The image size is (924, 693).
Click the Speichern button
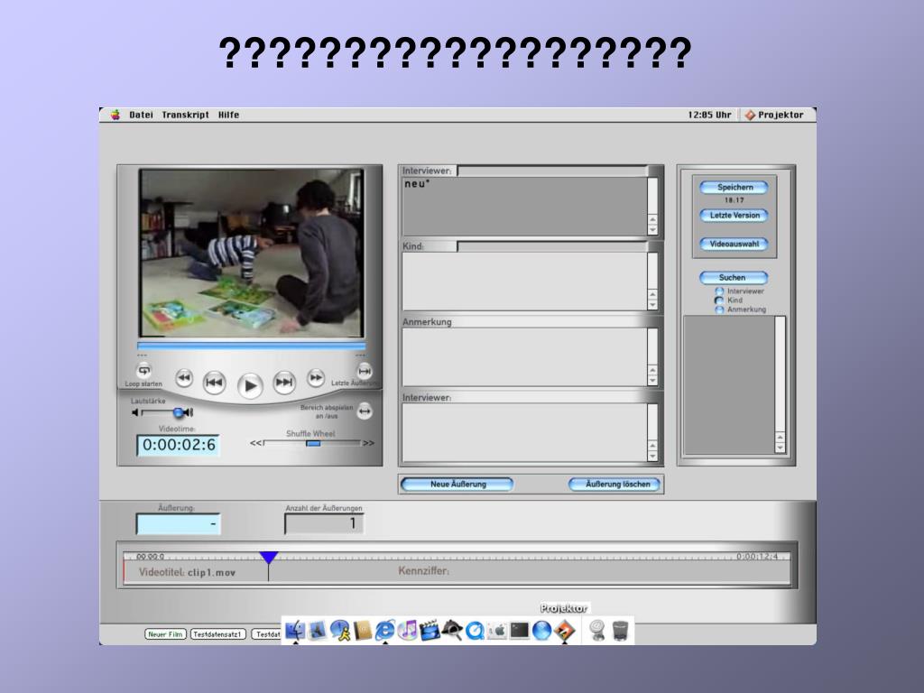(735, 188)
